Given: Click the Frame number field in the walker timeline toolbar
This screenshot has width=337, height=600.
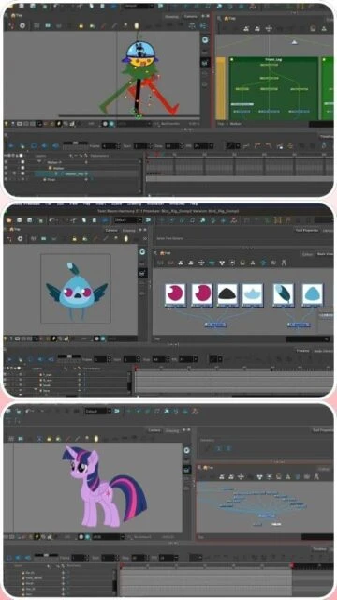Looking at the screenshot, I should pyautogui.click(x=109, y=146).
